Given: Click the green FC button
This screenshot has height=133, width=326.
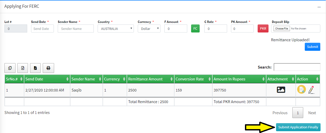Looking at the screenshot, I should pos(195,29).
